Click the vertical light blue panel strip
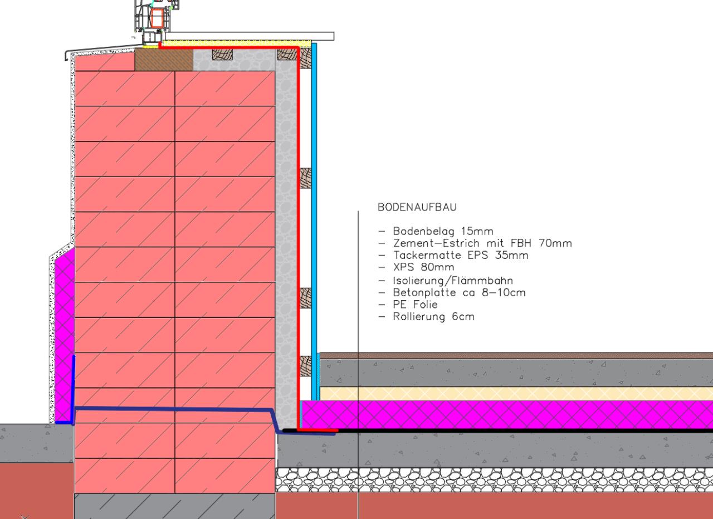This screenshot has width=713, height=519. click(x=314, y=195)
